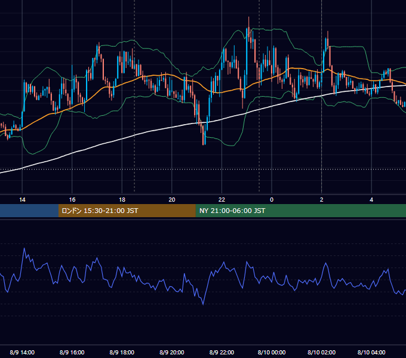Click the 8/9 14:00 date label
The height and width of the screenshot is (358, 406).
(22, 352)
